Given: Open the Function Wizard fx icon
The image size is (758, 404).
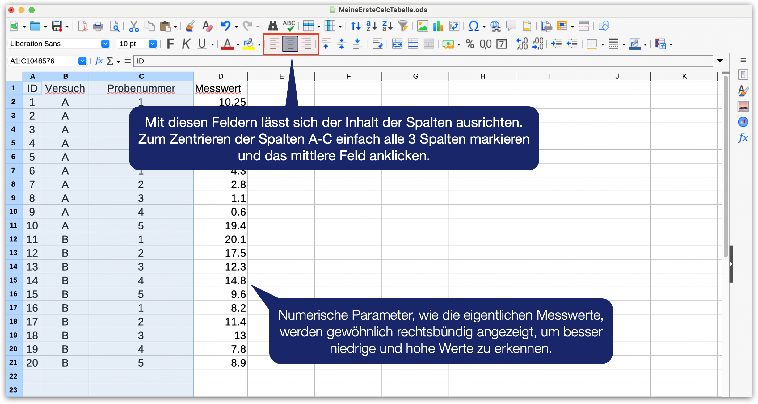Looking at the screenshot, I should pos(99,61).
